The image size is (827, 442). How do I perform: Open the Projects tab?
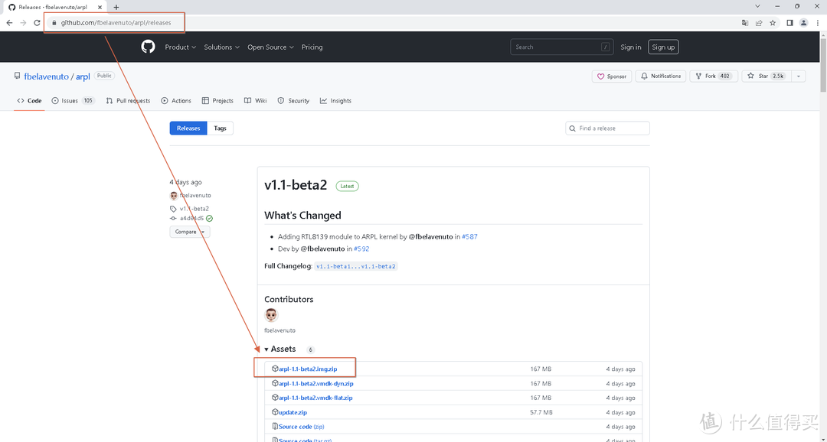(217, 101)
